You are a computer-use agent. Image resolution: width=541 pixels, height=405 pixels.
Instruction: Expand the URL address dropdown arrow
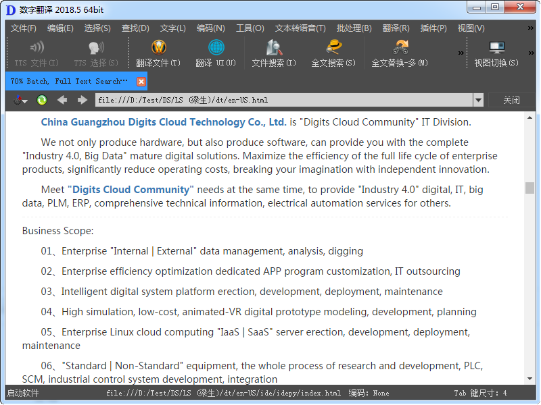point(478,100)
